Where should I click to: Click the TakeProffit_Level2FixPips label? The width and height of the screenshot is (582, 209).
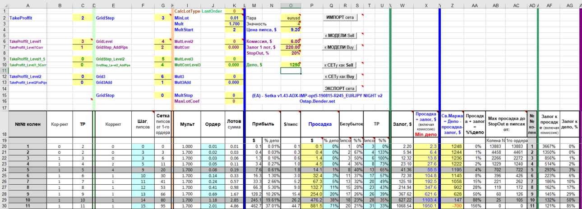pos(28,83)
